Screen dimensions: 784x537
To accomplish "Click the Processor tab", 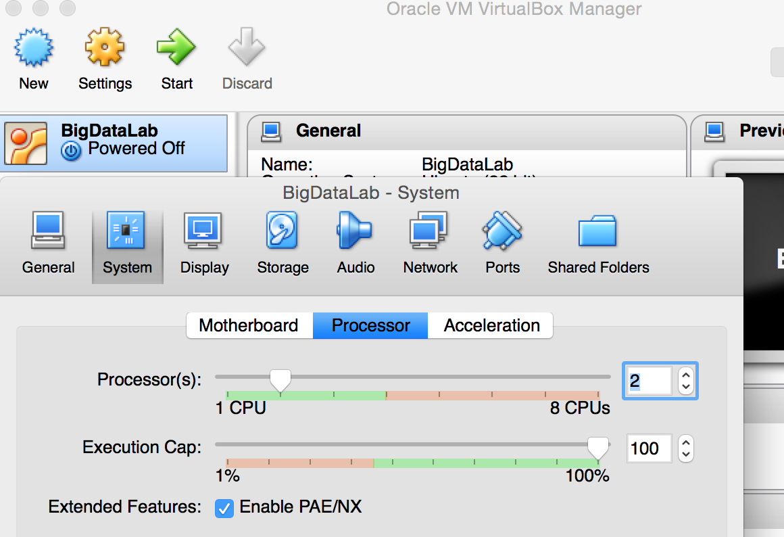I will coord(370,325).
